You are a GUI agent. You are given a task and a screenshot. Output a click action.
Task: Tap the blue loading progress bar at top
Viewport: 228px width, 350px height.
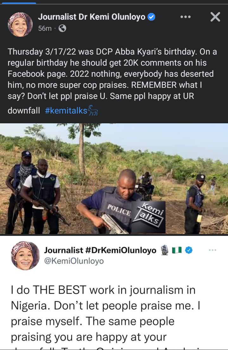coord(19,3)
